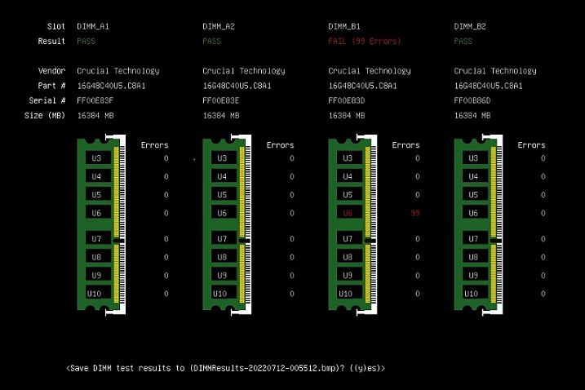Select the U5 chip on DIMM_A2 module
This screenshot has width=585, height=390.
[x=224, y=194]
